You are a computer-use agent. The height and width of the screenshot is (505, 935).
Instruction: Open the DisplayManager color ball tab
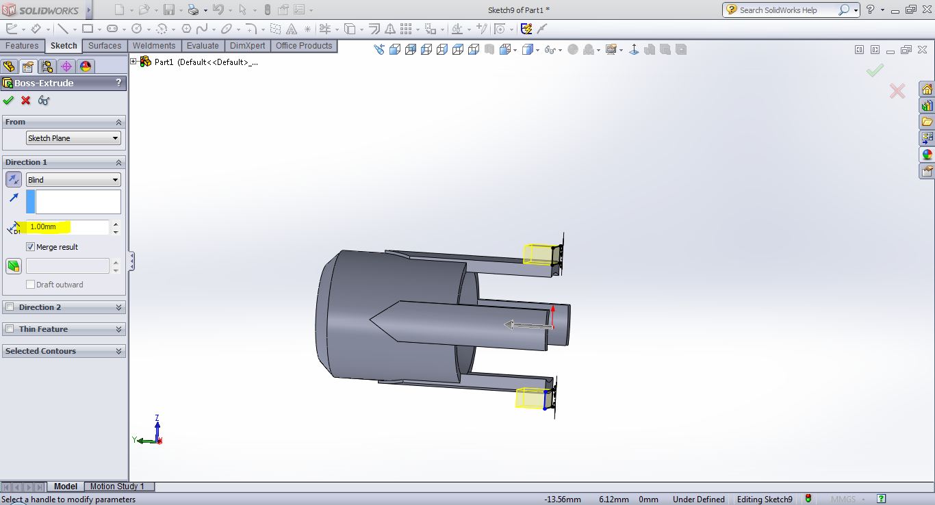click(x=85, y=66)
